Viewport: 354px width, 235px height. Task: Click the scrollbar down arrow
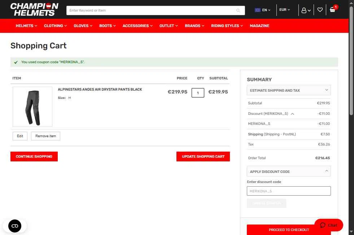pos(351,232)
